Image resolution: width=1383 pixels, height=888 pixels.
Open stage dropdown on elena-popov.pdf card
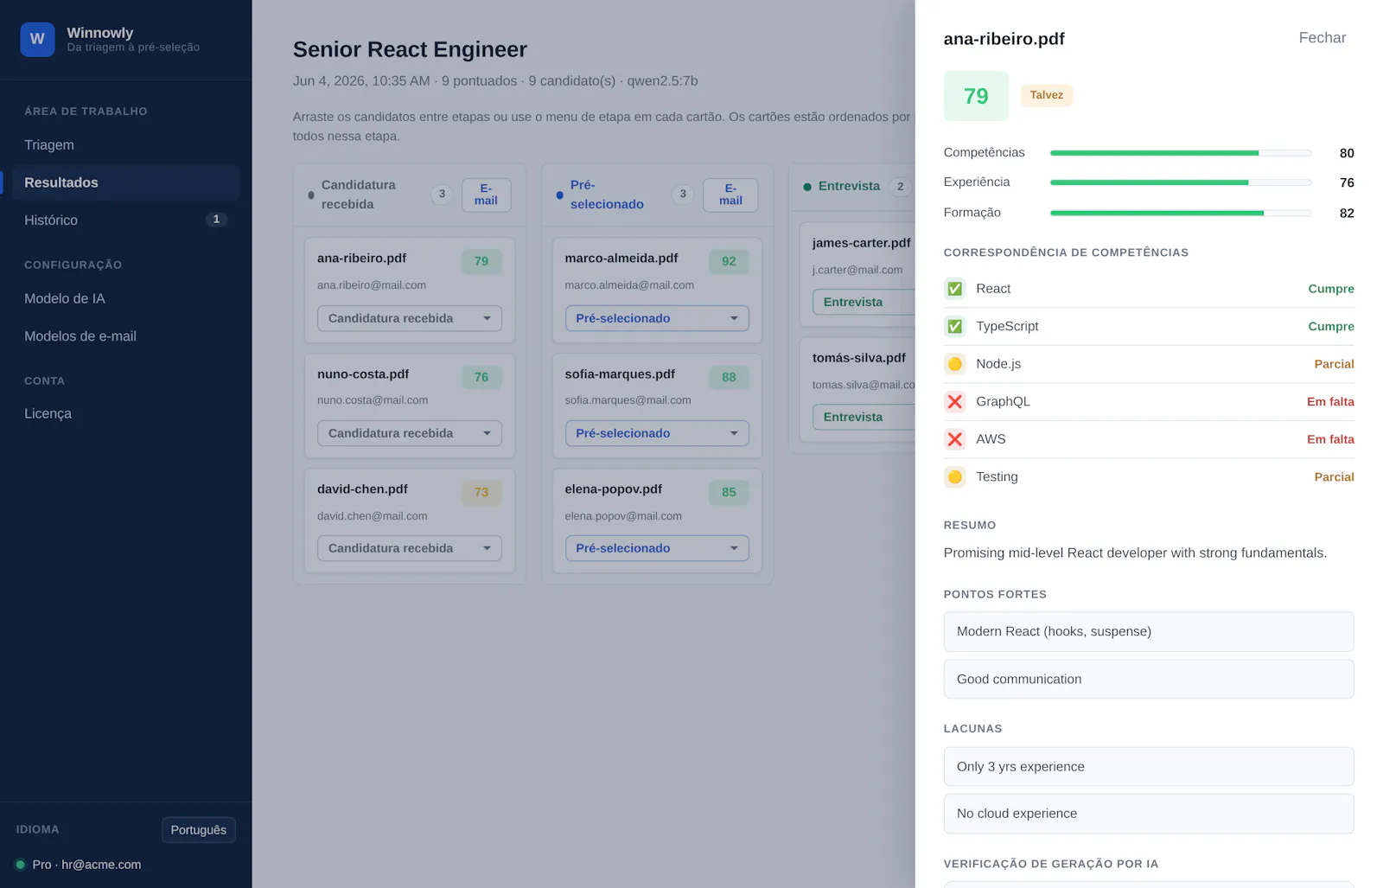tap(657, 548)
